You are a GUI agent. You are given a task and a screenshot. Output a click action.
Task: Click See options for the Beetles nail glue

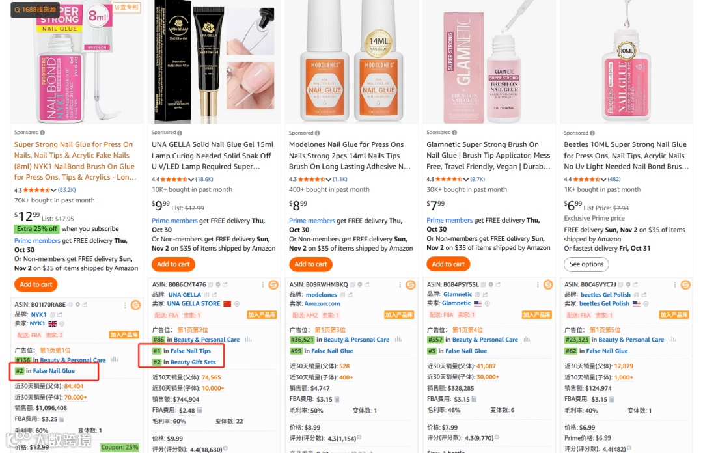586,264
